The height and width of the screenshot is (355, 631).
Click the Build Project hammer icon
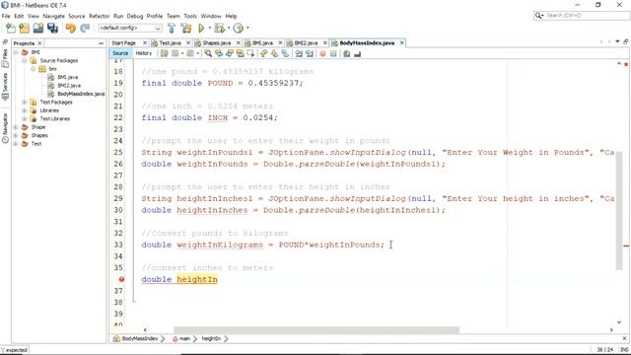(172, 29)
